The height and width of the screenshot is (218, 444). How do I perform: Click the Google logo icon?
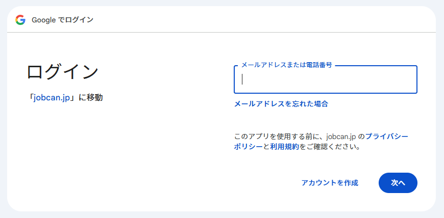[20, 20]
